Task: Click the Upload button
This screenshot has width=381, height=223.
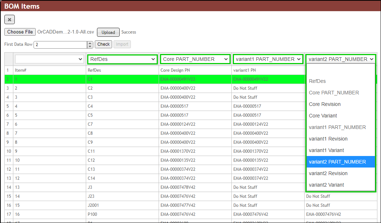Action: pyautogui.click(x=108, y=32)
